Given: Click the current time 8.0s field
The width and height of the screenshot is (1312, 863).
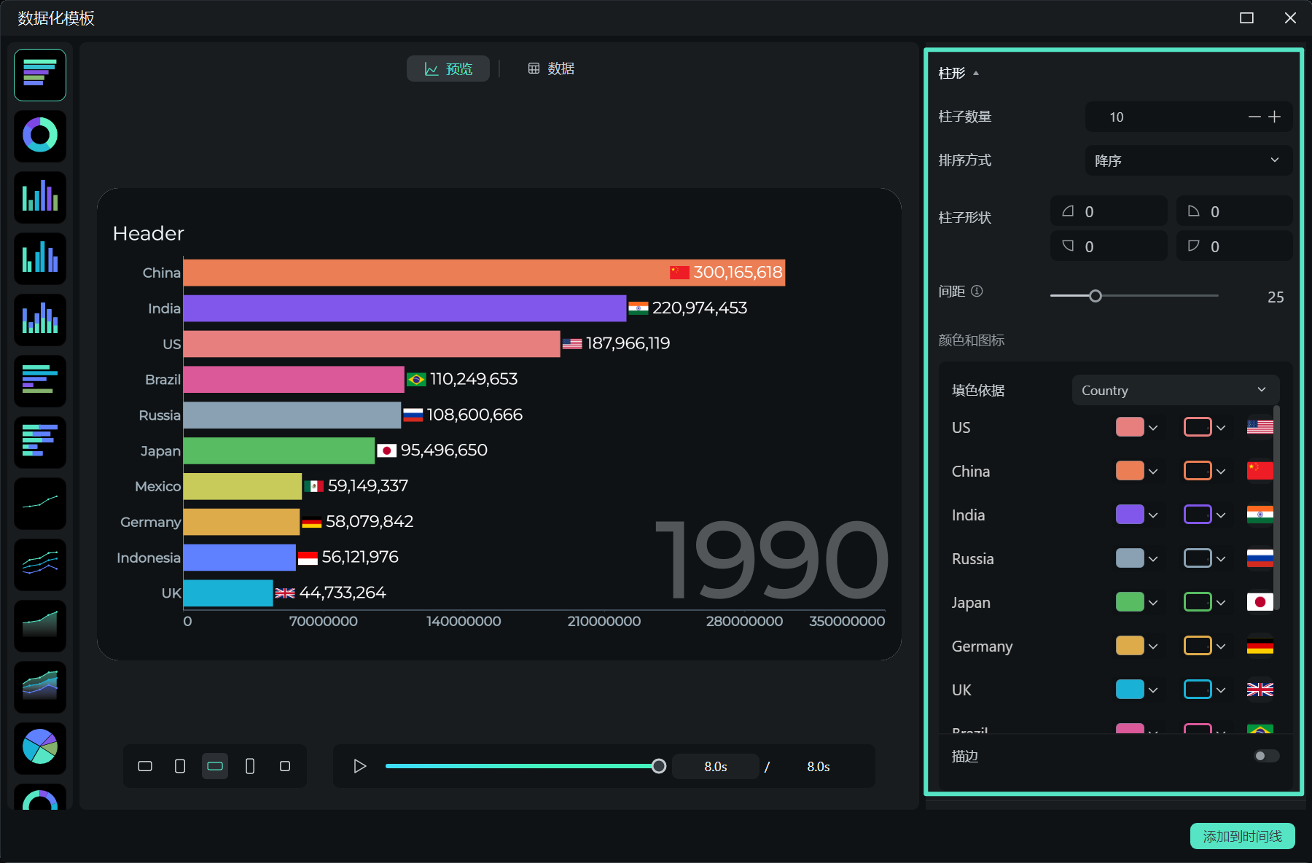Looking at the screenshot, I should [715, 767].
